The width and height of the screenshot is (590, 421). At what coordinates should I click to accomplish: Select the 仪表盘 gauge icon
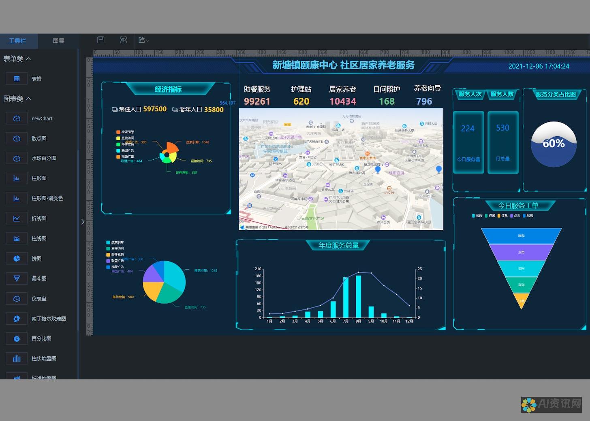tap(17, 299)
